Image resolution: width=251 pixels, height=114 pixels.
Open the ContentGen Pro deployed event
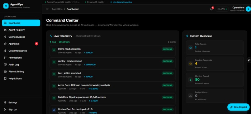(x=113, y=110)
